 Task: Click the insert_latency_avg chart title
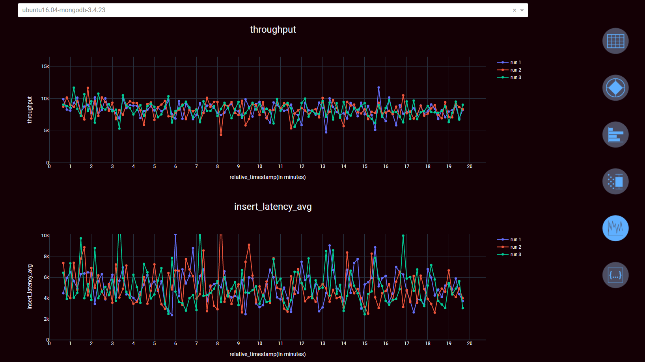click(x=273, y=206)
